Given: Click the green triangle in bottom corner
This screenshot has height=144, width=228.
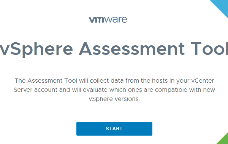Looking at the screenshot, I should click(x=223, y=139).
